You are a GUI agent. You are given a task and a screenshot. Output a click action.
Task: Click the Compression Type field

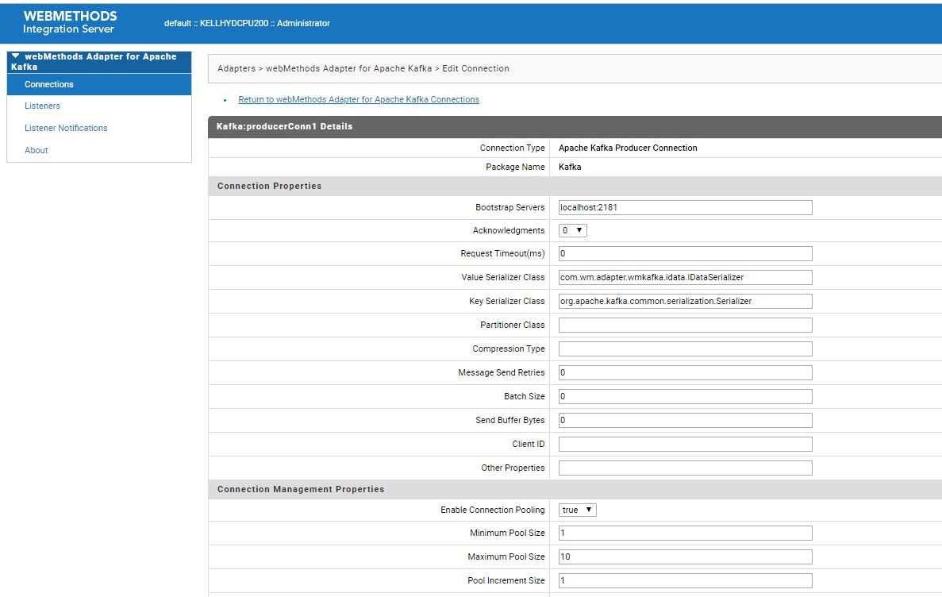(685, 349)
